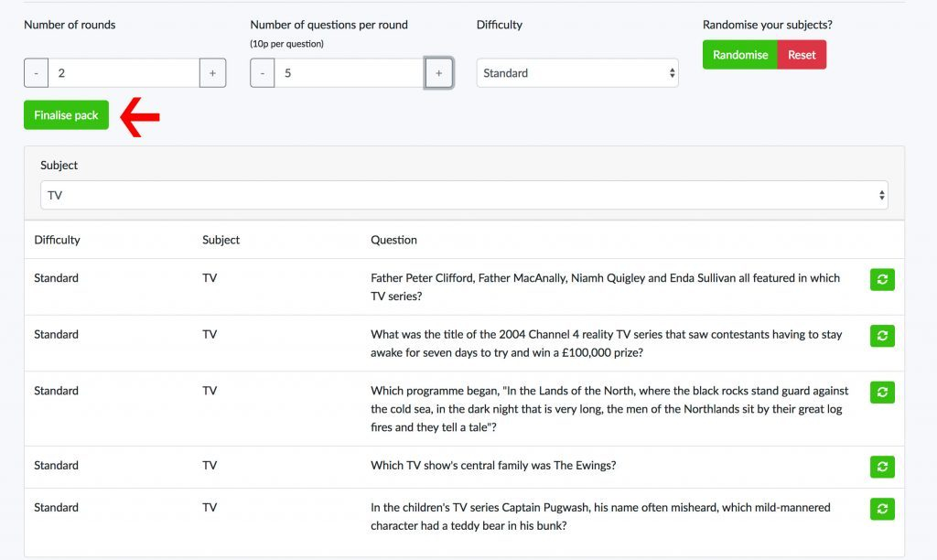Click the Subject column header in table
Viewport: 937px width, 560px height.
(x=221, y=240)
